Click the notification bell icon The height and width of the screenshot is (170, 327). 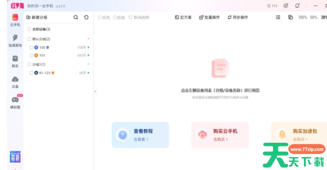point(297,6)
